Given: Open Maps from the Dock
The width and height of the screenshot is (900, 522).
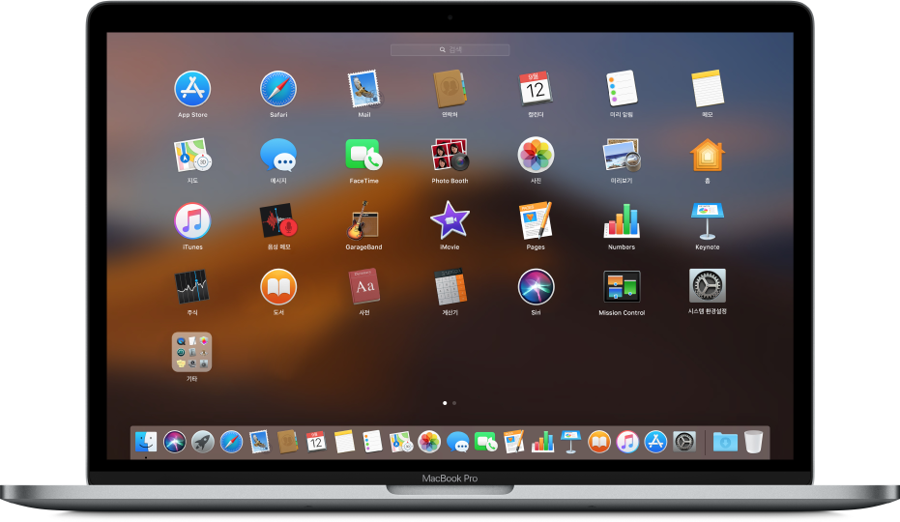Looking at the screenshot, I should [400, 442].
